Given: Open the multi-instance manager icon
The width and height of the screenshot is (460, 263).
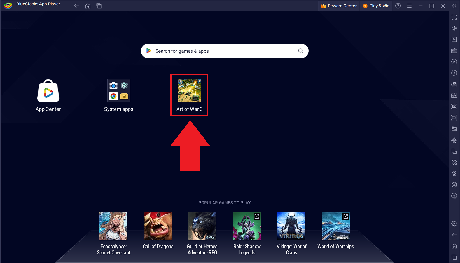Looking at the screenshot, I should point(454,84).
